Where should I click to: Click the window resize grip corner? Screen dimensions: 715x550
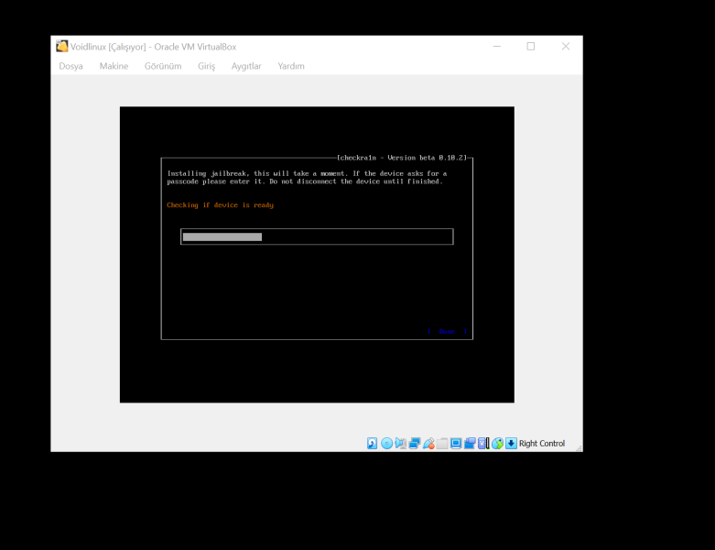point(580,448)
